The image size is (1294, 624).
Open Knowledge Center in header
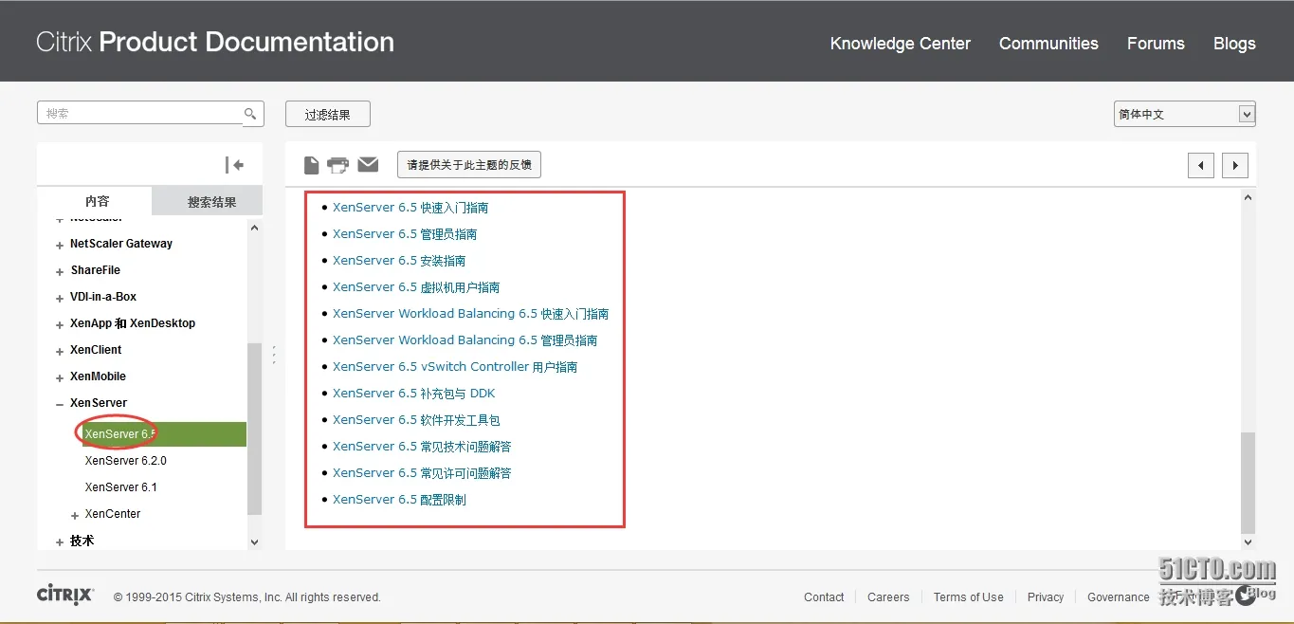click(x=900, y=44)
